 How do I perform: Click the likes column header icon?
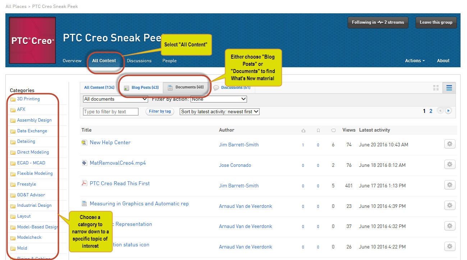point(303,131)
